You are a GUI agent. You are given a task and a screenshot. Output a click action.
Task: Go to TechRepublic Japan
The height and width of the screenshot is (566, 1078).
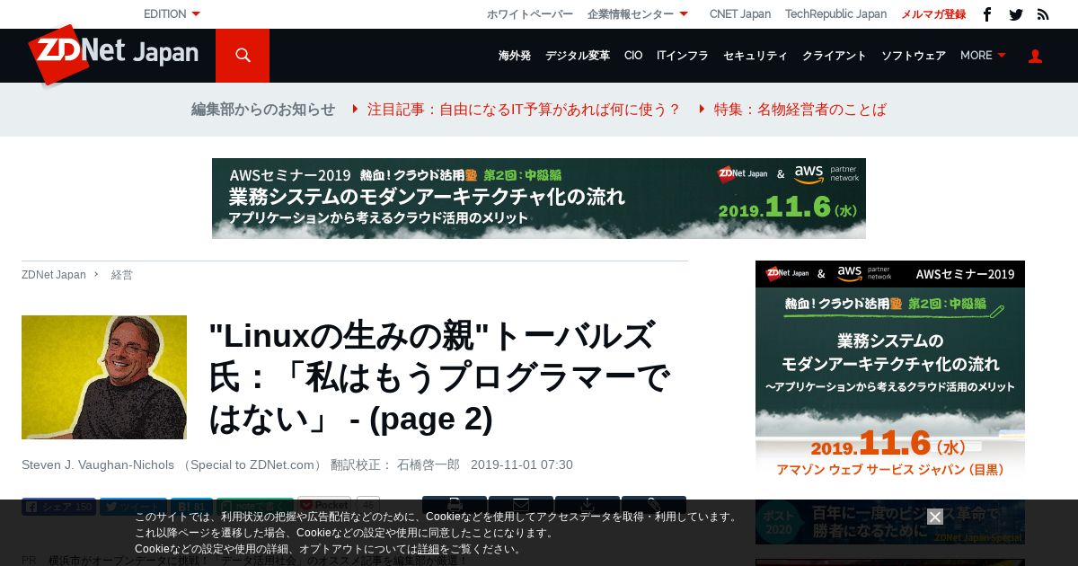click(x=835, y=14)
